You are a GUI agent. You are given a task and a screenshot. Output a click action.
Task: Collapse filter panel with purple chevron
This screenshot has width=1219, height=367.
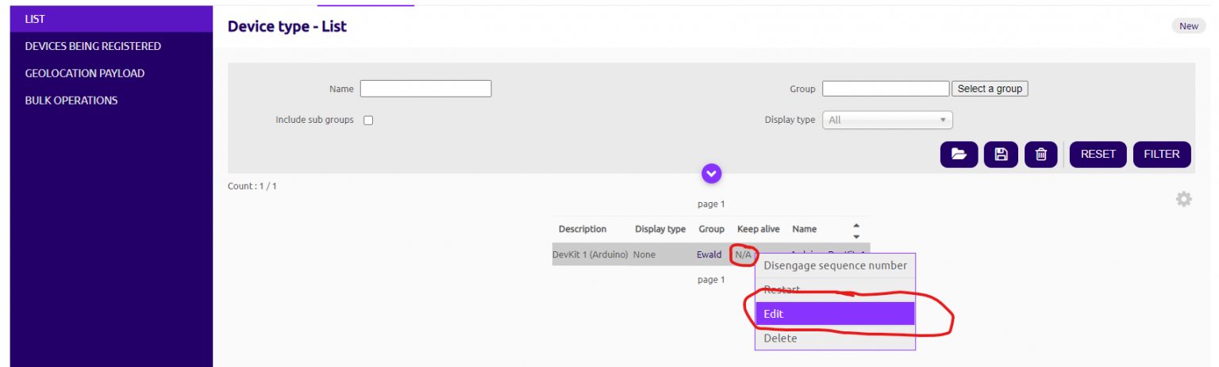(711, 173)
